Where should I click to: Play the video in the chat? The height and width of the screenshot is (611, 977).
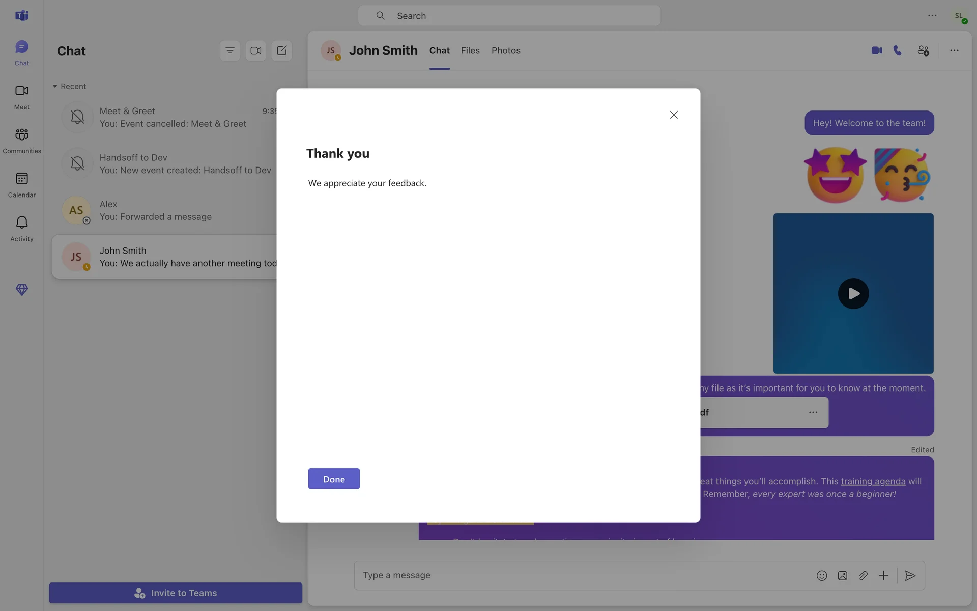tap(853, 293)
